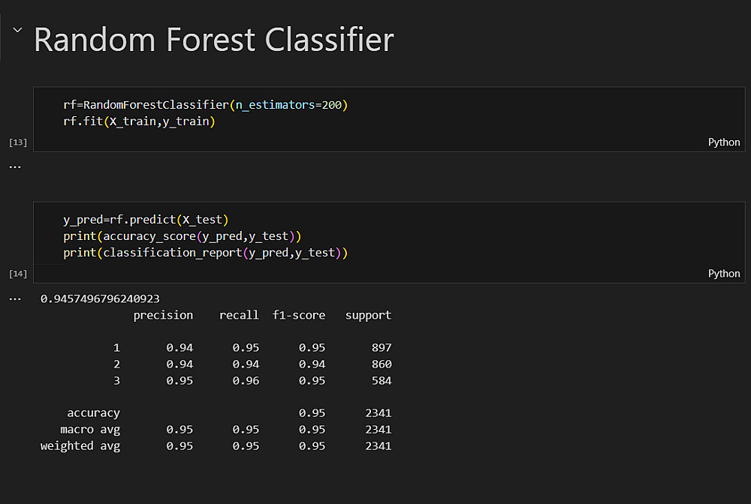Screen dimensions: 751x504
Task: Place cursor on the rf.fit(X_train,y_train) line
Action: tap(139, 121)
